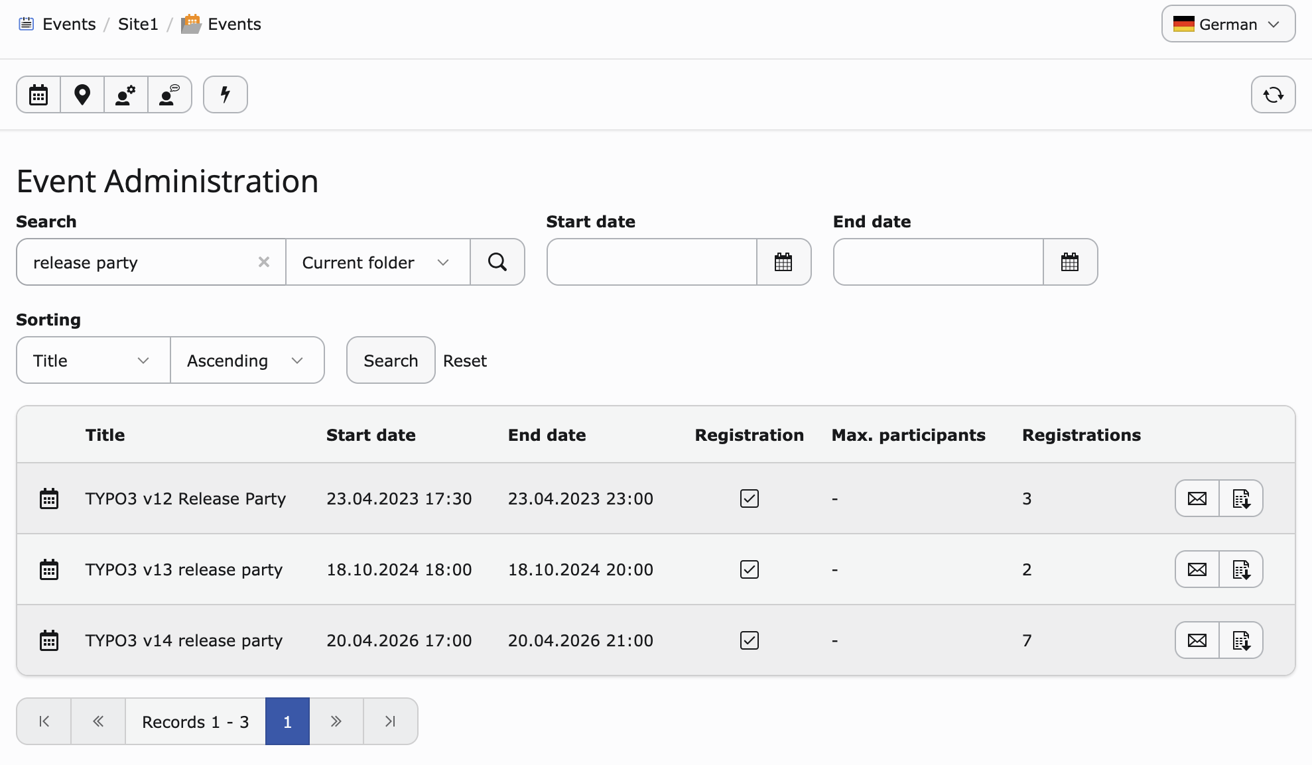Open the Start date calendar picker
The image size is (1312, 765).
click(783, 262)
